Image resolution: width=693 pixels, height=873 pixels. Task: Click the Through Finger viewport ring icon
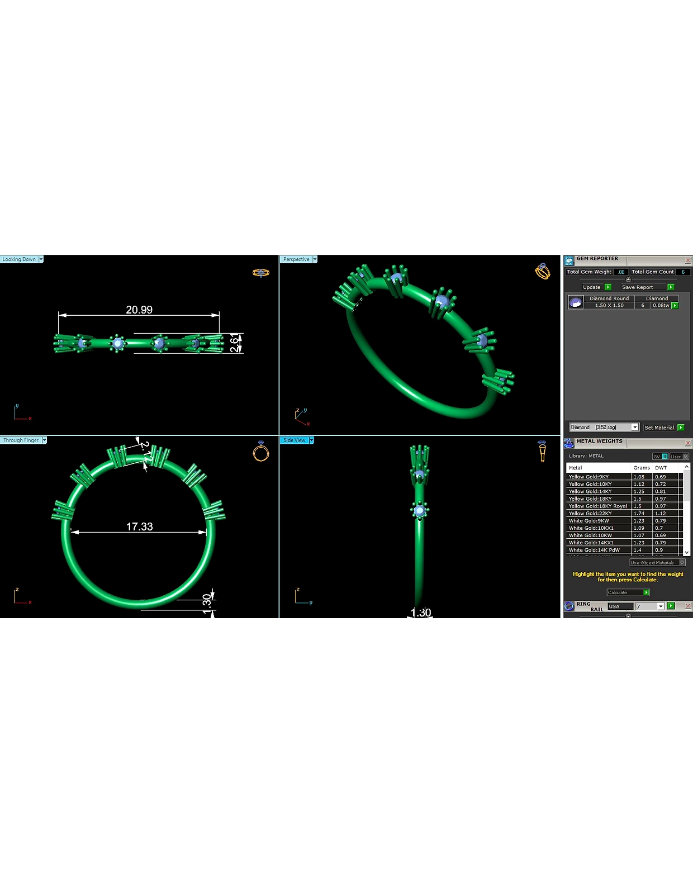coord(261,451)
